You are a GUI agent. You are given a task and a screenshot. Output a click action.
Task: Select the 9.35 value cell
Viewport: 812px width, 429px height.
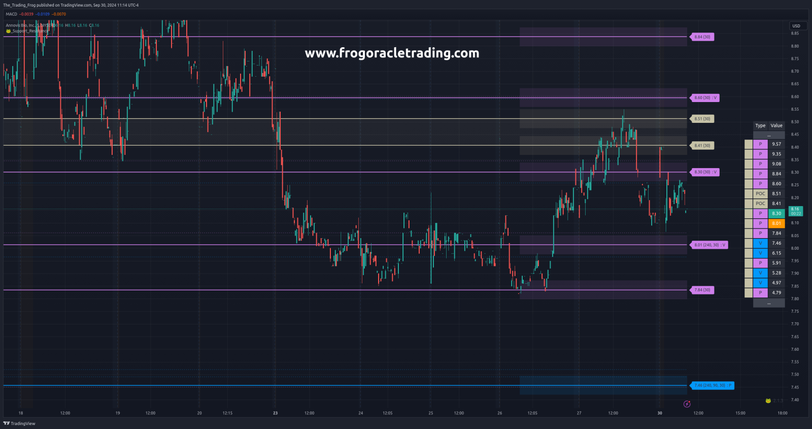click(776, 154)
